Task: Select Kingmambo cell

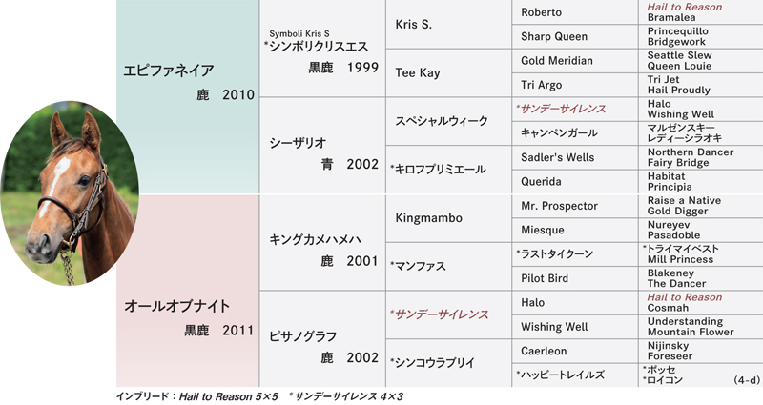Action: tap(448, 218)
